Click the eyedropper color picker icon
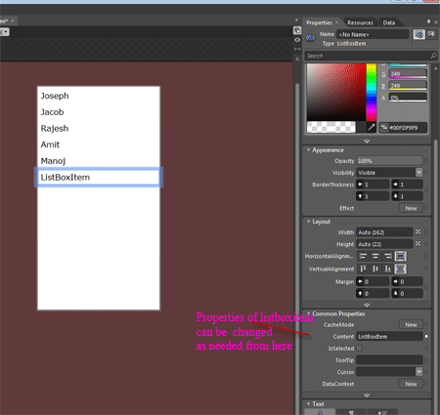The width and height of the screenshot is (440, 415). tap(372, 127)
